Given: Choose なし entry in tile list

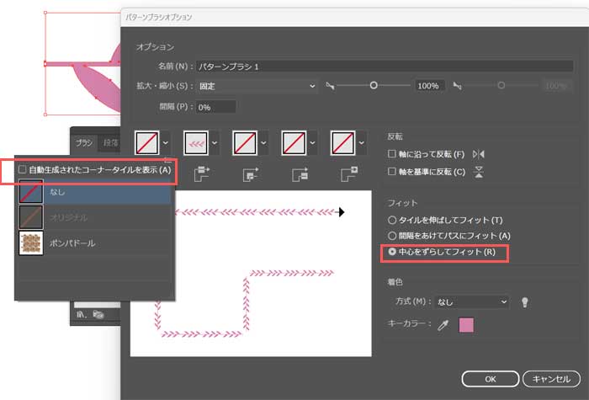Looking at the screenshot, I should pos(94,192).
